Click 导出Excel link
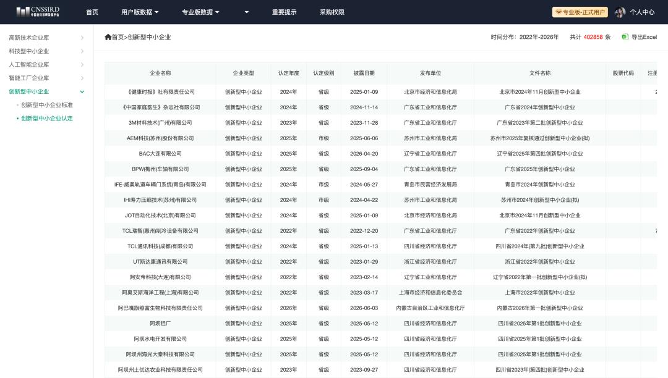Image resolution: width=668 pixels, height=378 pixels. pyautogui.click(x=644, y=37)
